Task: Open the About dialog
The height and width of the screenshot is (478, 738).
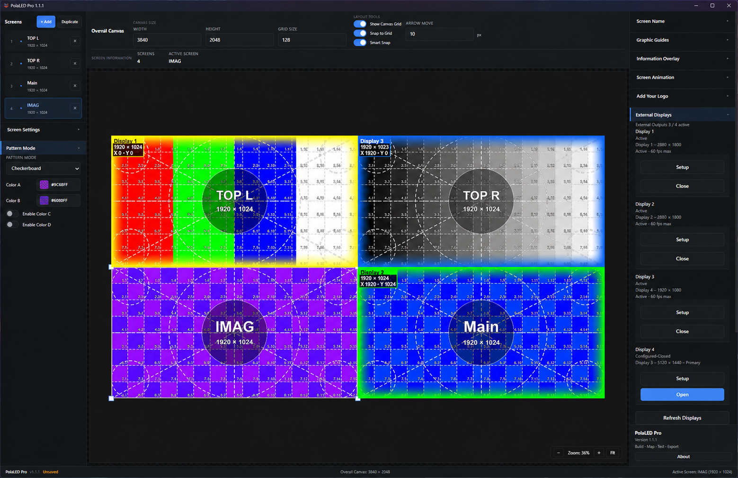Action: (683, 457)
